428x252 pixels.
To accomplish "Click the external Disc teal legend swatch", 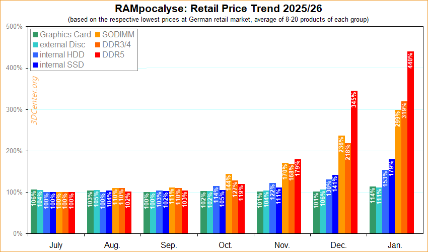I will (x=35, y=45).
